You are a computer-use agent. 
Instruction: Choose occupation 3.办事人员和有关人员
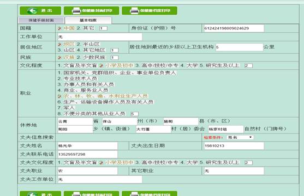(x=86, y=84)
